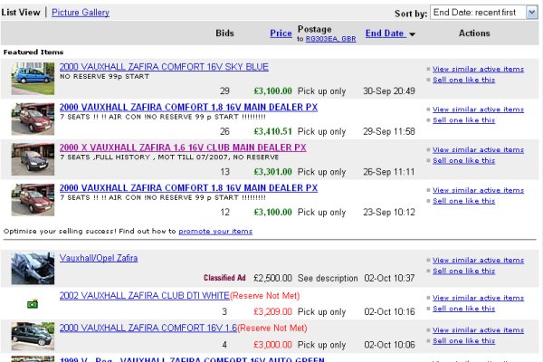Click end date 02-Oct 10:16

tap(389, 311)
